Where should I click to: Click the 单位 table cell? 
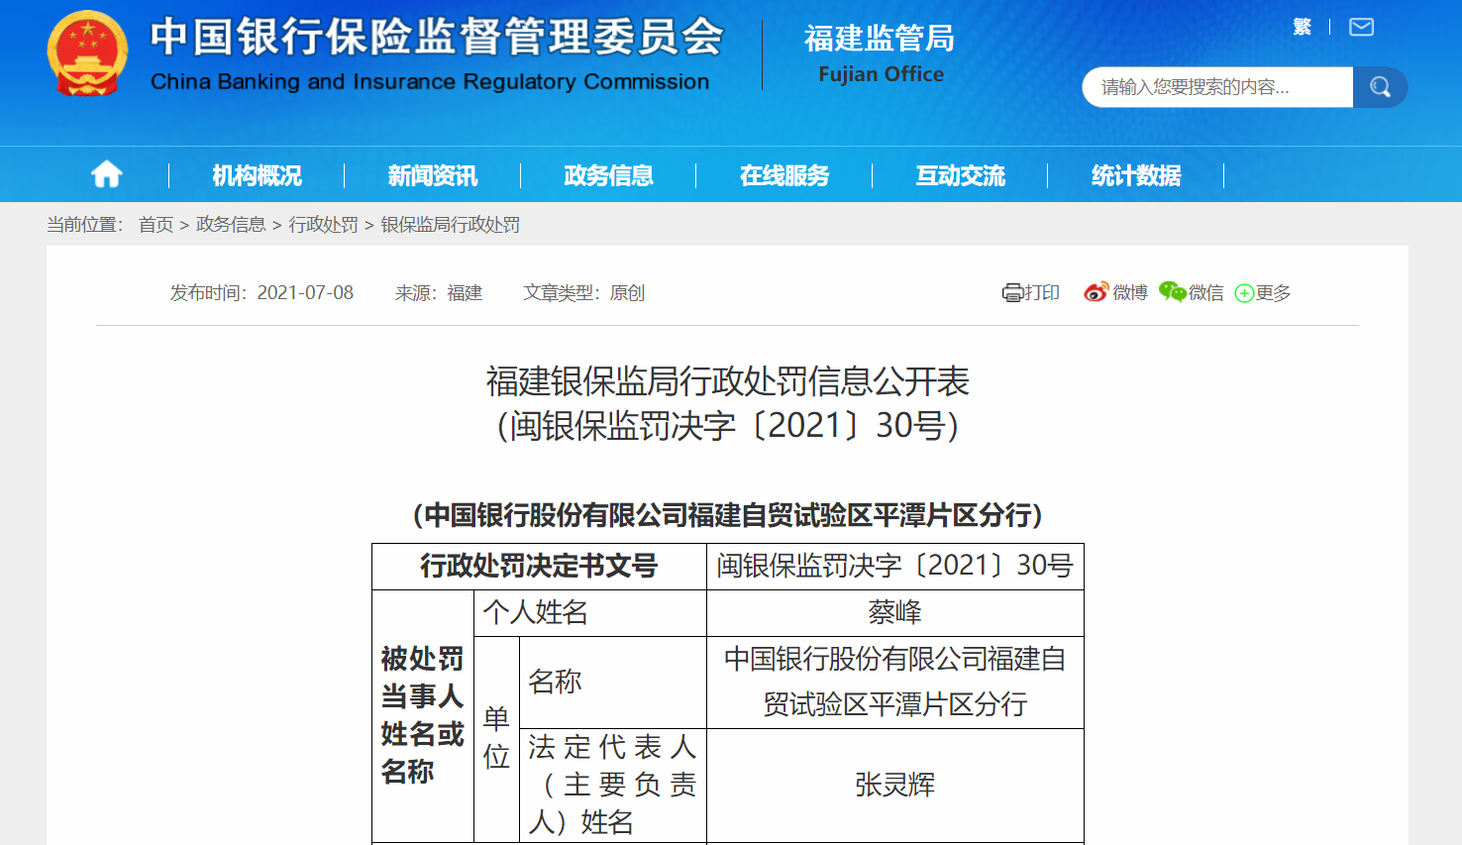[x=496, y=739]
